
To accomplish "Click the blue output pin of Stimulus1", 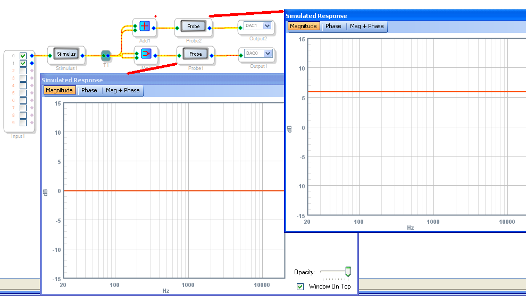I will pyautogui.click(x=82, y=55).
